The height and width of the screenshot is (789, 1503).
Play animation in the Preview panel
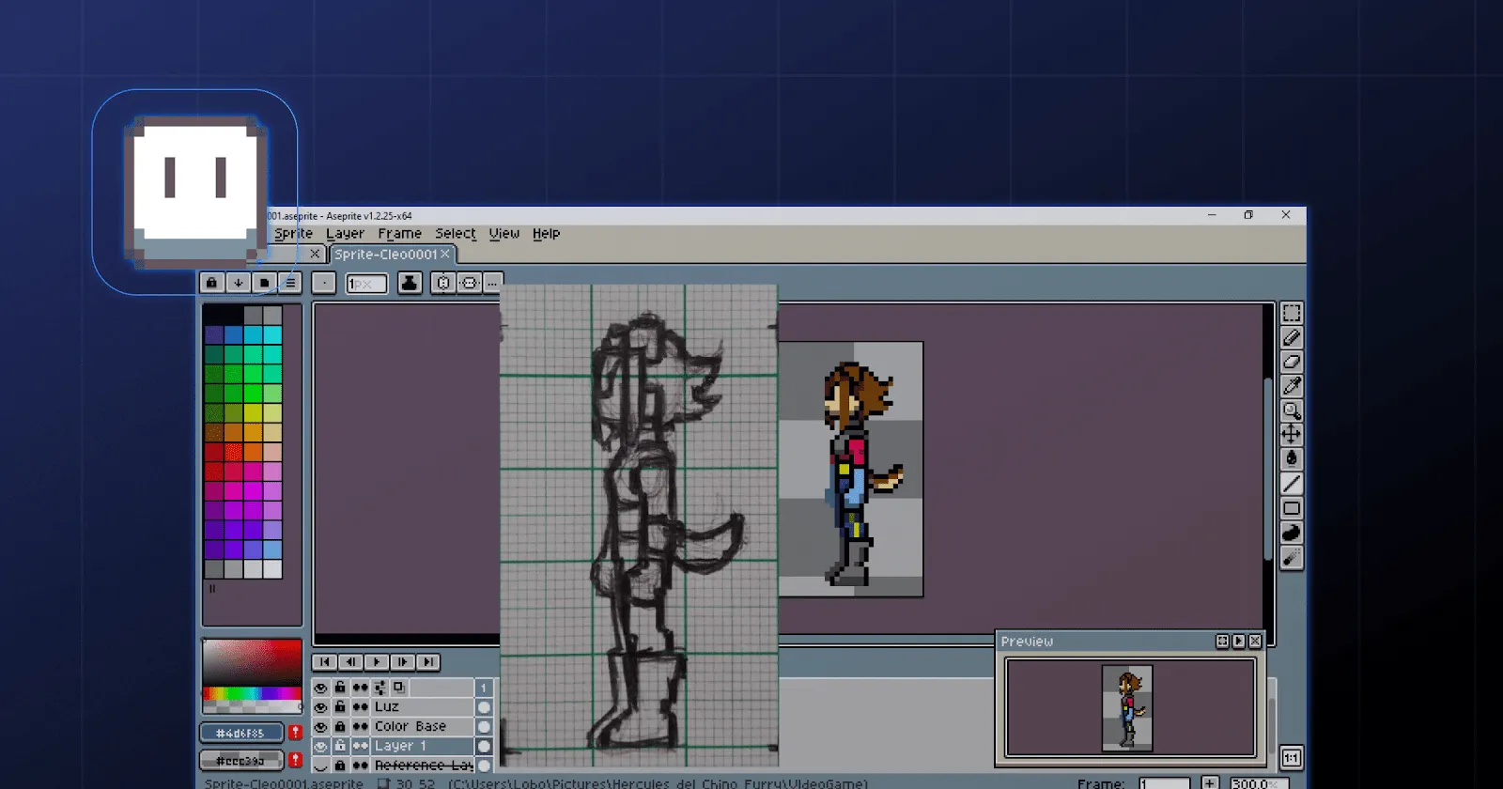(1238, 642)
